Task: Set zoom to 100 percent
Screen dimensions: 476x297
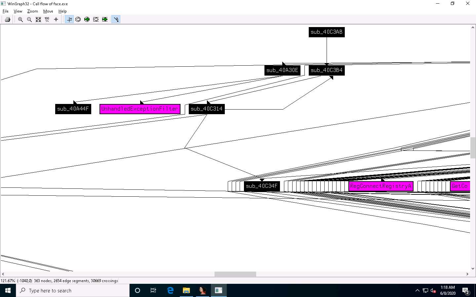Action: pyautogui.click(x=47, y=19)
